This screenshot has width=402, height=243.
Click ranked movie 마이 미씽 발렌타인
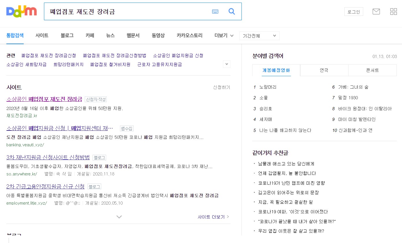(x=357, y=119)
